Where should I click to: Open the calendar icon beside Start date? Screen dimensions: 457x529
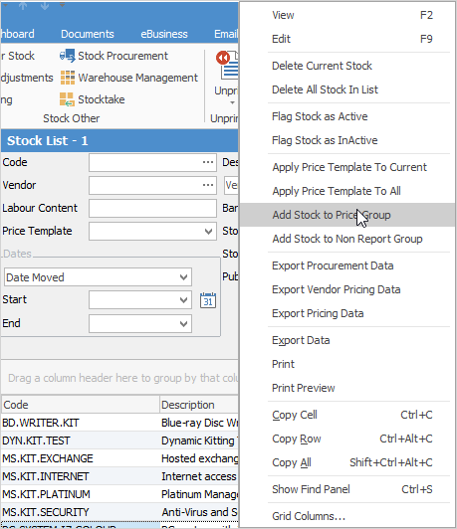coord(208,300)
